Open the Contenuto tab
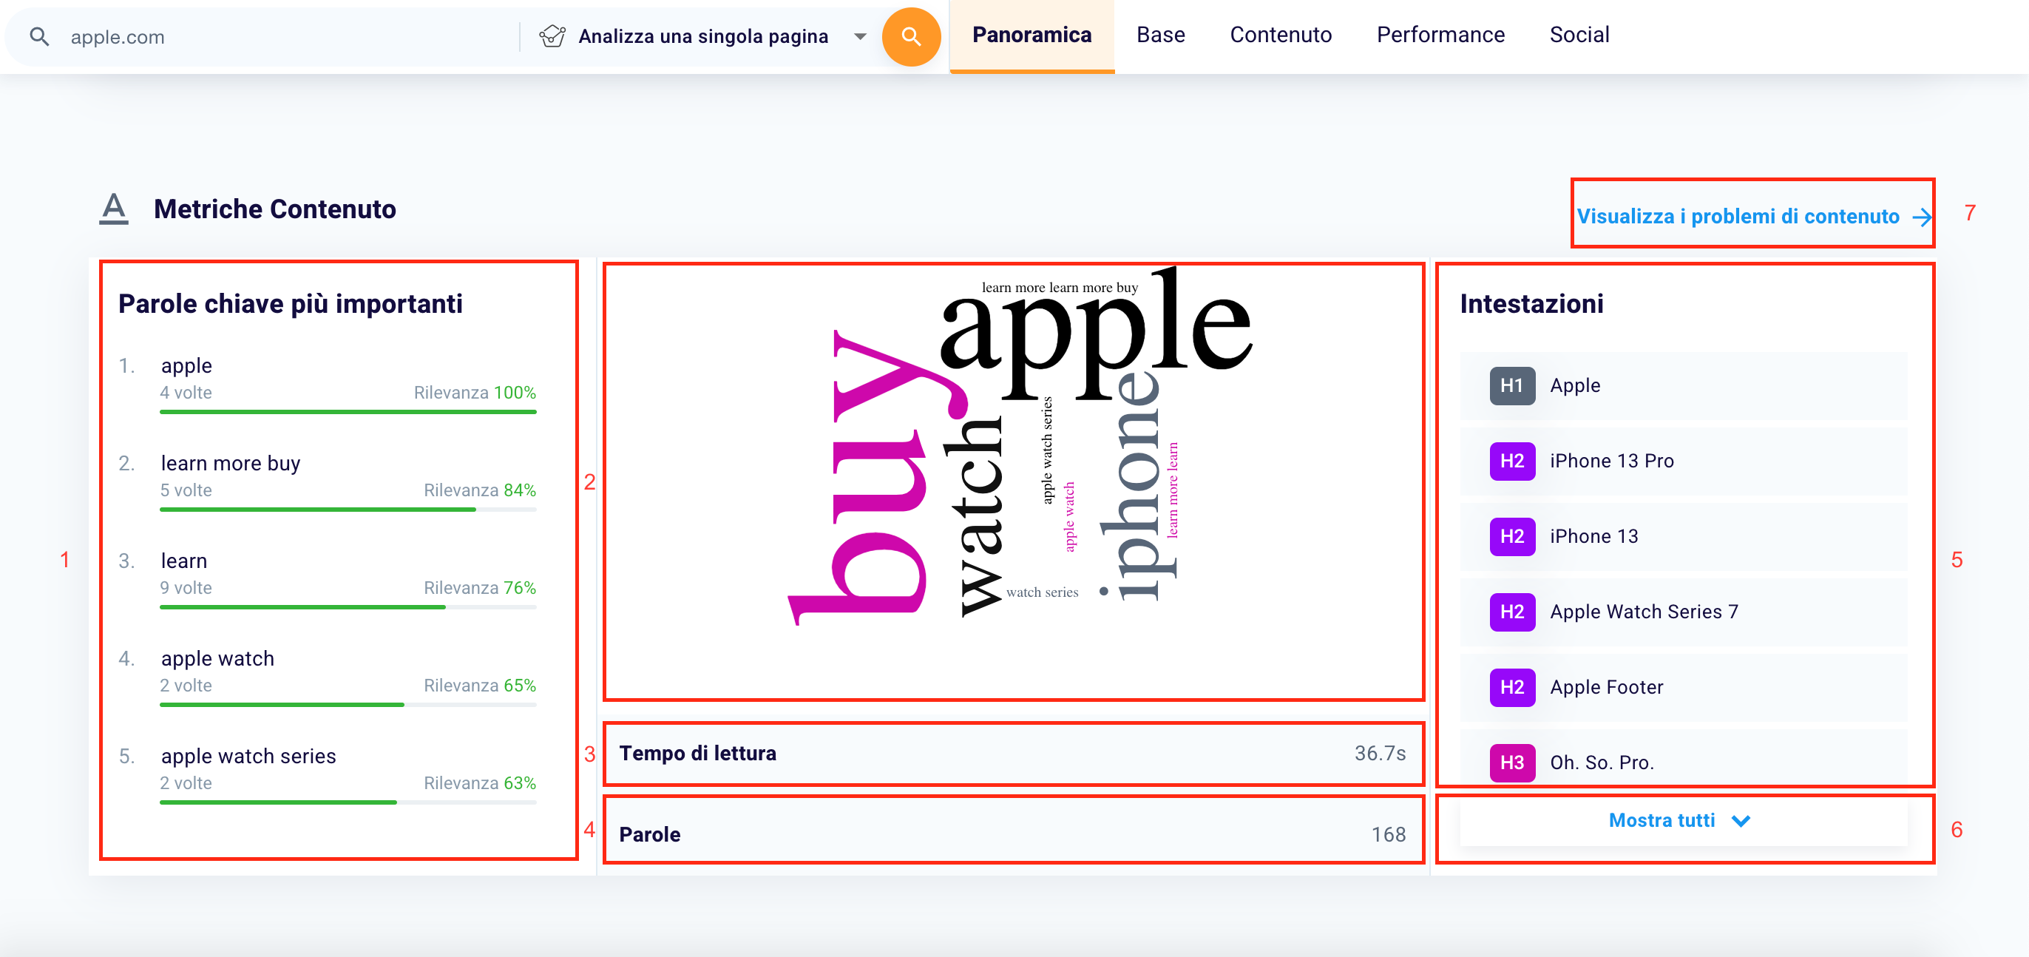The height and width of the screenshot is (957, 2029). [1281, 35]
